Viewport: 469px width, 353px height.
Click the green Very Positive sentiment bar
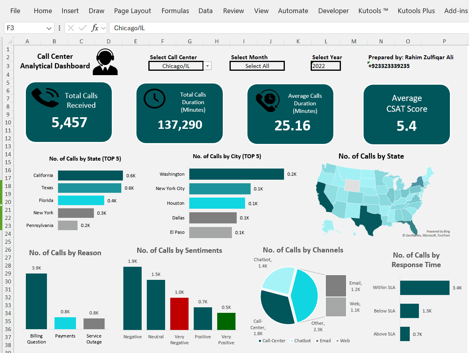click(226, 321)
